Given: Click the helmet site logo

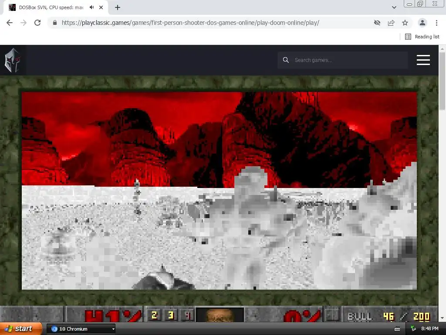Looking at the screenshot, I should click(13, 60).
